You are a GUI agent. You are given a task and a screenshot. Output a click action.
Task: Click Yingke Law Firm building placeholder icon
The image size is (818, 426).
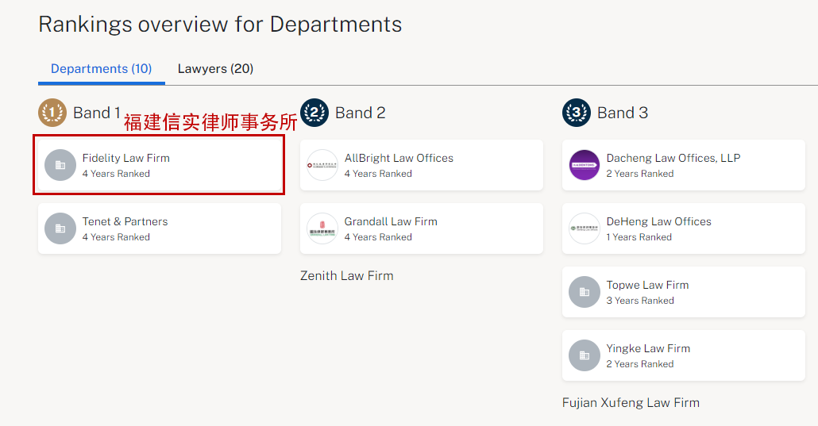coord(585,355)
